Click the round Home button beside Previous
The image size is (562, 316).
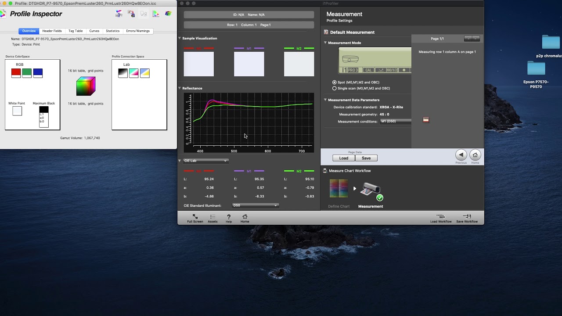tap(475, 155)
